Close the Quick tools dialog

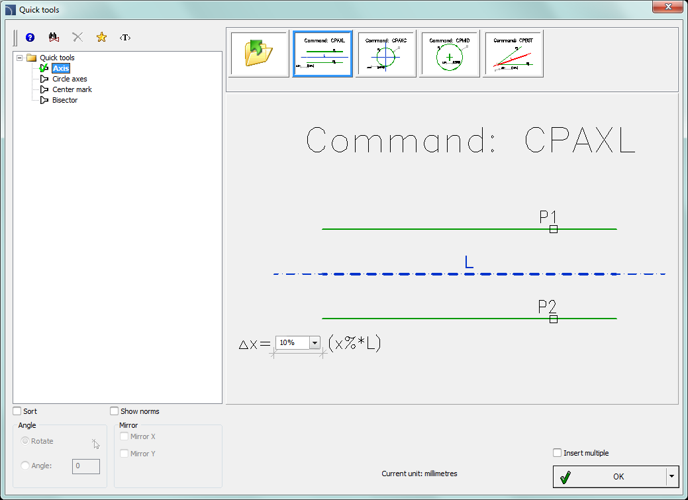click(x=667, y=7)
